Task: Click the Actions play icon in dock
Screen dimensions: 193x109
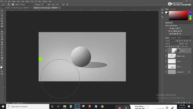Action: pyautogui.click(x=162, y=13)
